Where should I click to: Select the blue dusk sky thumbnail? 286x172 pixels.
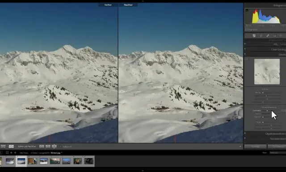pos(66,161)
